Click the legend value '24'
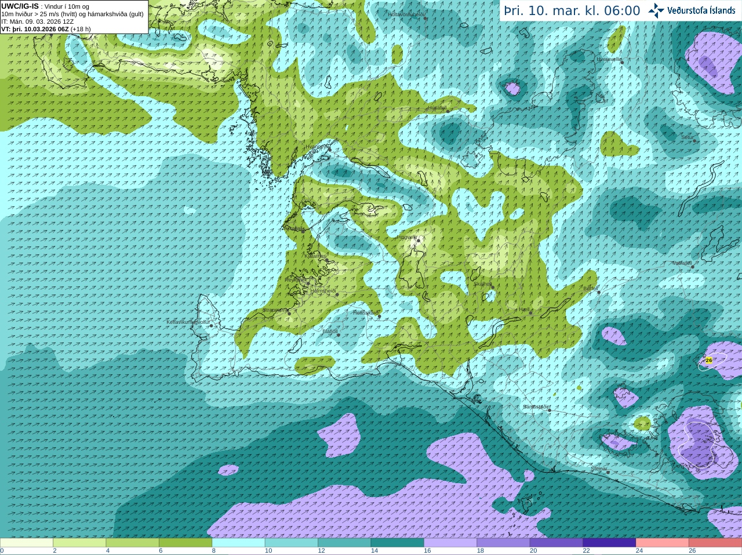 pos(639,551)
